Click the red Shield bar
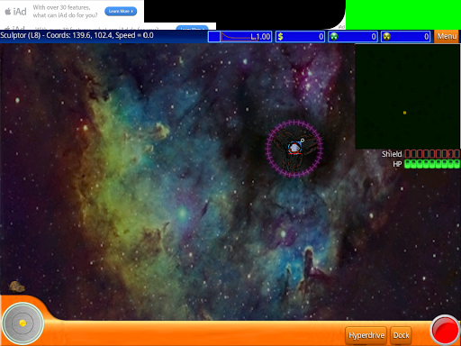Screen dimensions: 461x346 (x=432, y=154)
